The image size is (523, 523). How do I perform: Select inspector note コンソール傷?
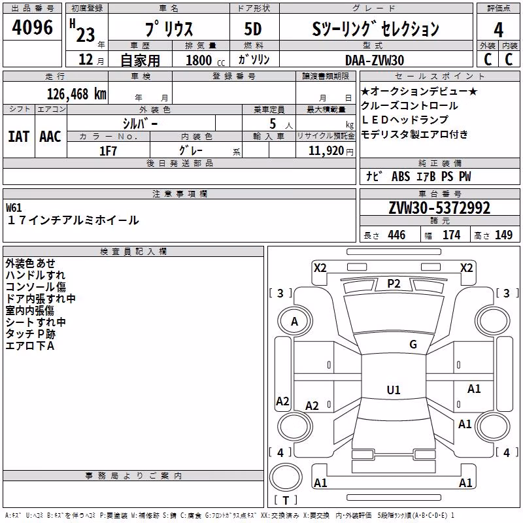pyautogui.click(x=35, y=286)
